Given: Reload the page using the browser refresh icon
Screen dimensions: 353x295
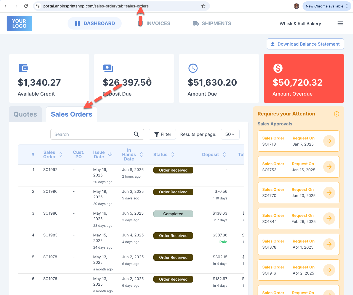Looking at the screenshot, I should (x=26, y=6).
